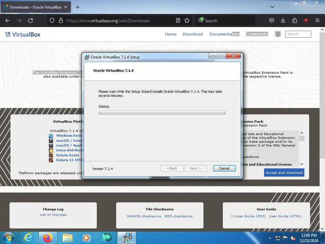Launch Internet Explorer from the taskbar
Viewport: 325px width, 244px height.
pos(28,238)
